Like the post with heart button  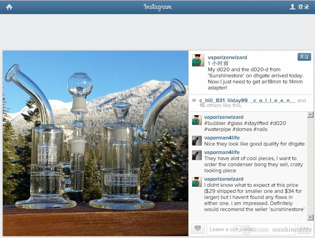point(198,228)
